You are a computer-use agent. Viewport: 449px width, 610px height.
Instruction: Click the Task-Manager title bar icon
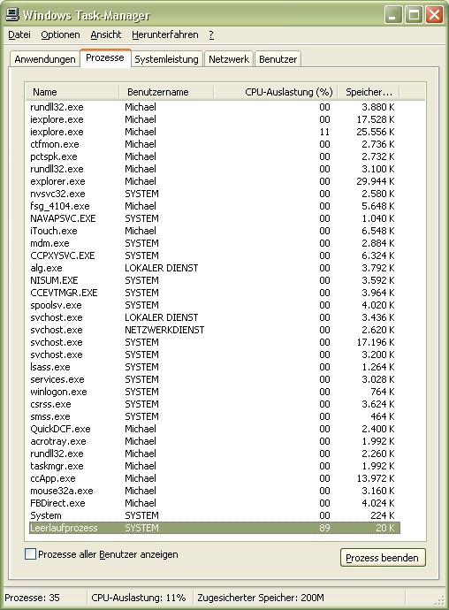click(x=12, y=14)
